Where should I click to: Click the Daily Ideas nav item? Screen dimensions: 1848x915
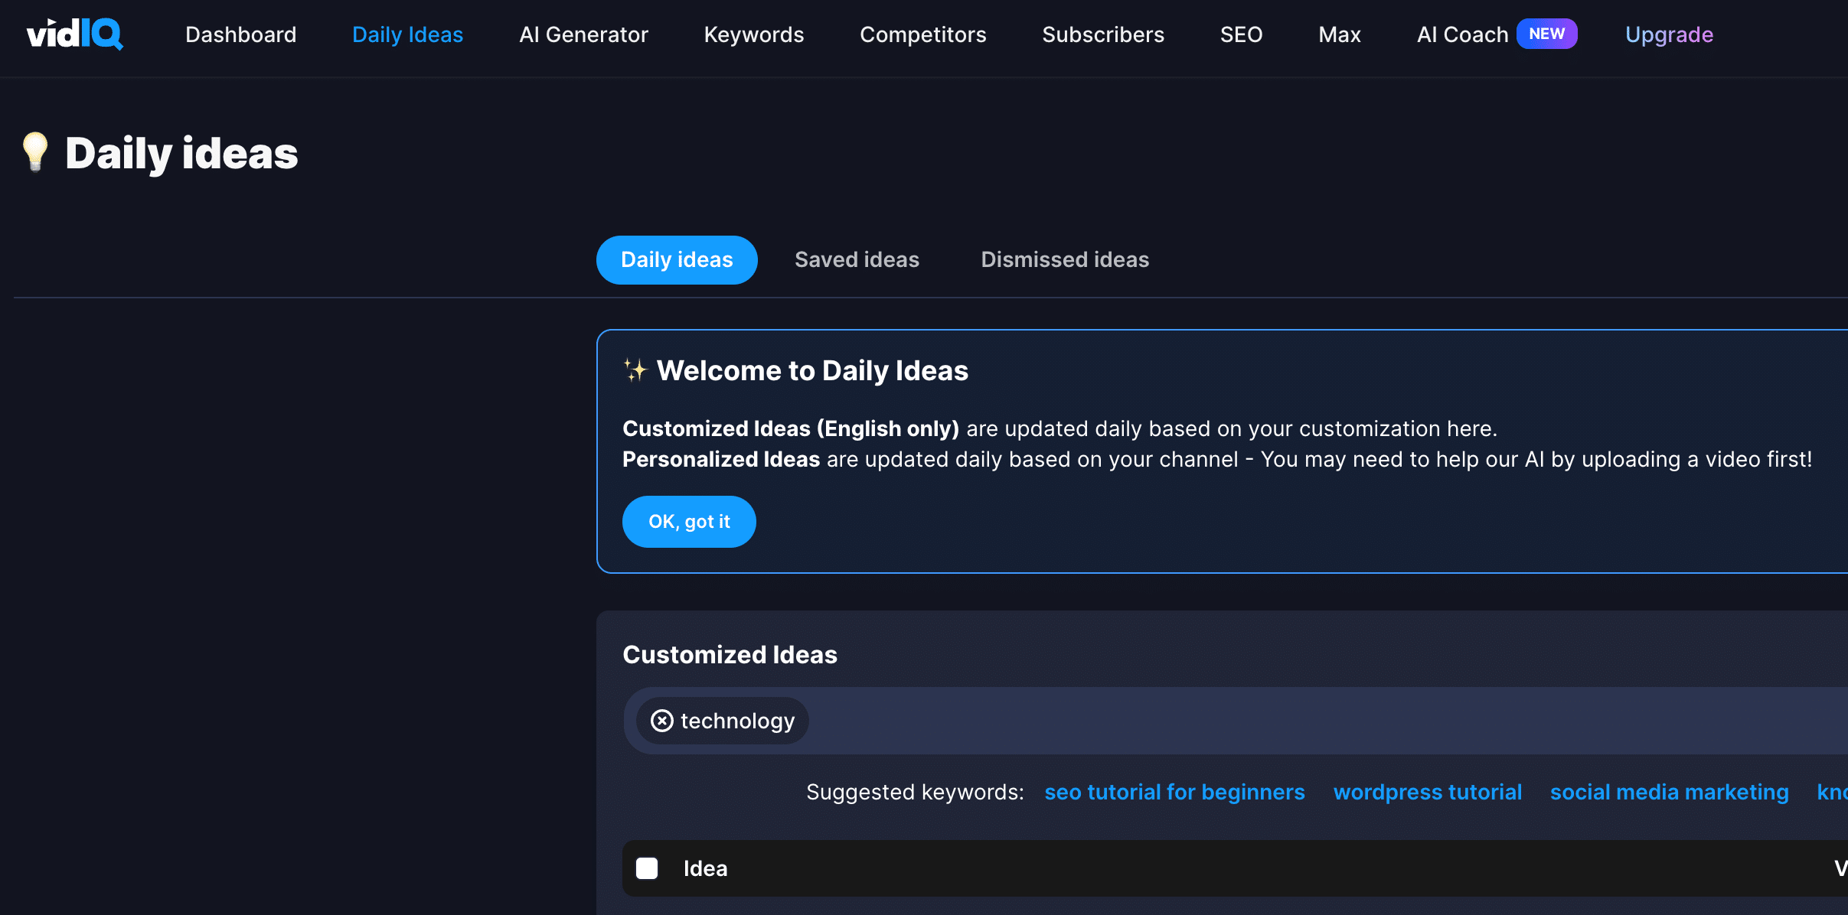(408, 33)
